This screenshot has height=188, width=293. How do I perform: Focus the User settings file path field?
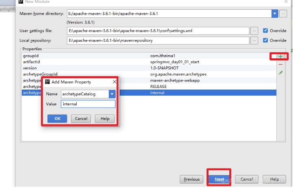(158, 31)
